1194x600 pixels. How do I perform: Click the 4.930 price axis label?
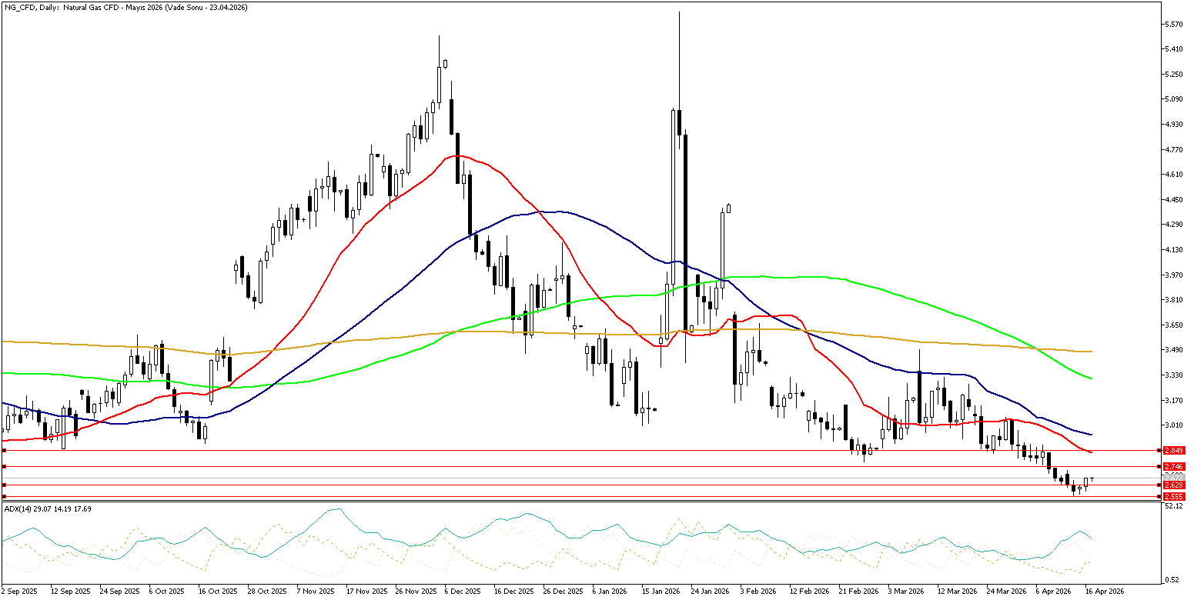1174,125
